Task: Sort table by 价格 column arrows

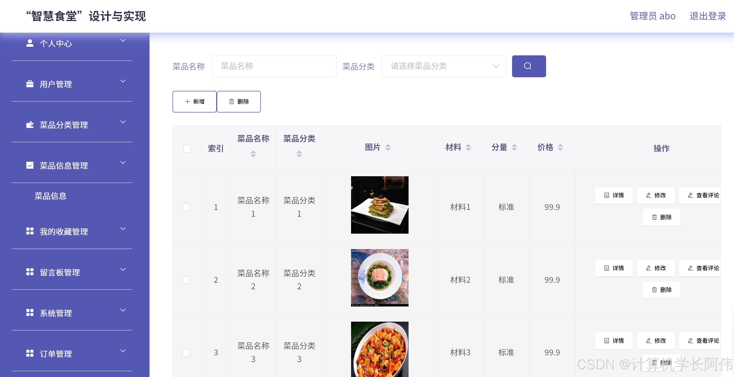Action: click(560, 148)
